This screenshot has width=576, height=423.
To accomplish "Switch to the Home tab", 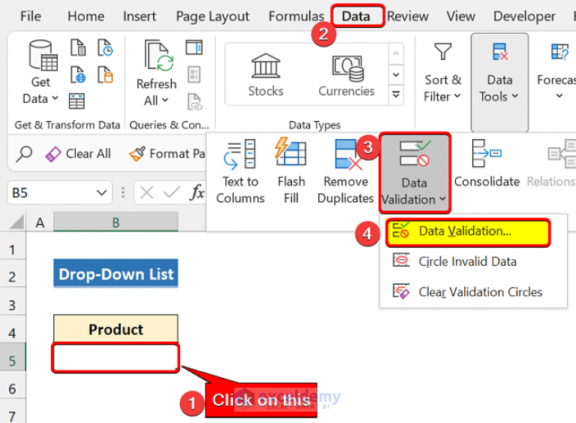I will (86, 17).
